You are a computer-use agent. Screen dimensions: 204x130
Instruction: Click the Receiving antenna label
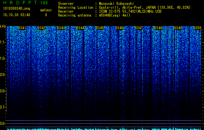[75, 15]
